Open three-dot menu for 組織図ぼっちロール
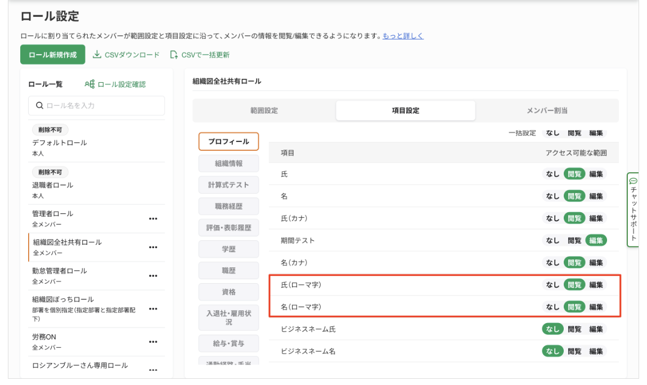 [x=152, y=308]
